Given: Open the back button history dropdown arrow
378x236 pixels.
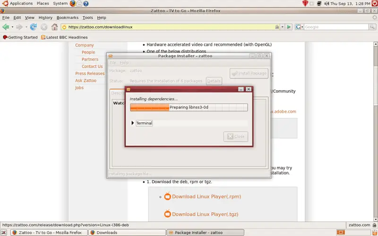Looking at the screenshot, I should coord(12,27).
